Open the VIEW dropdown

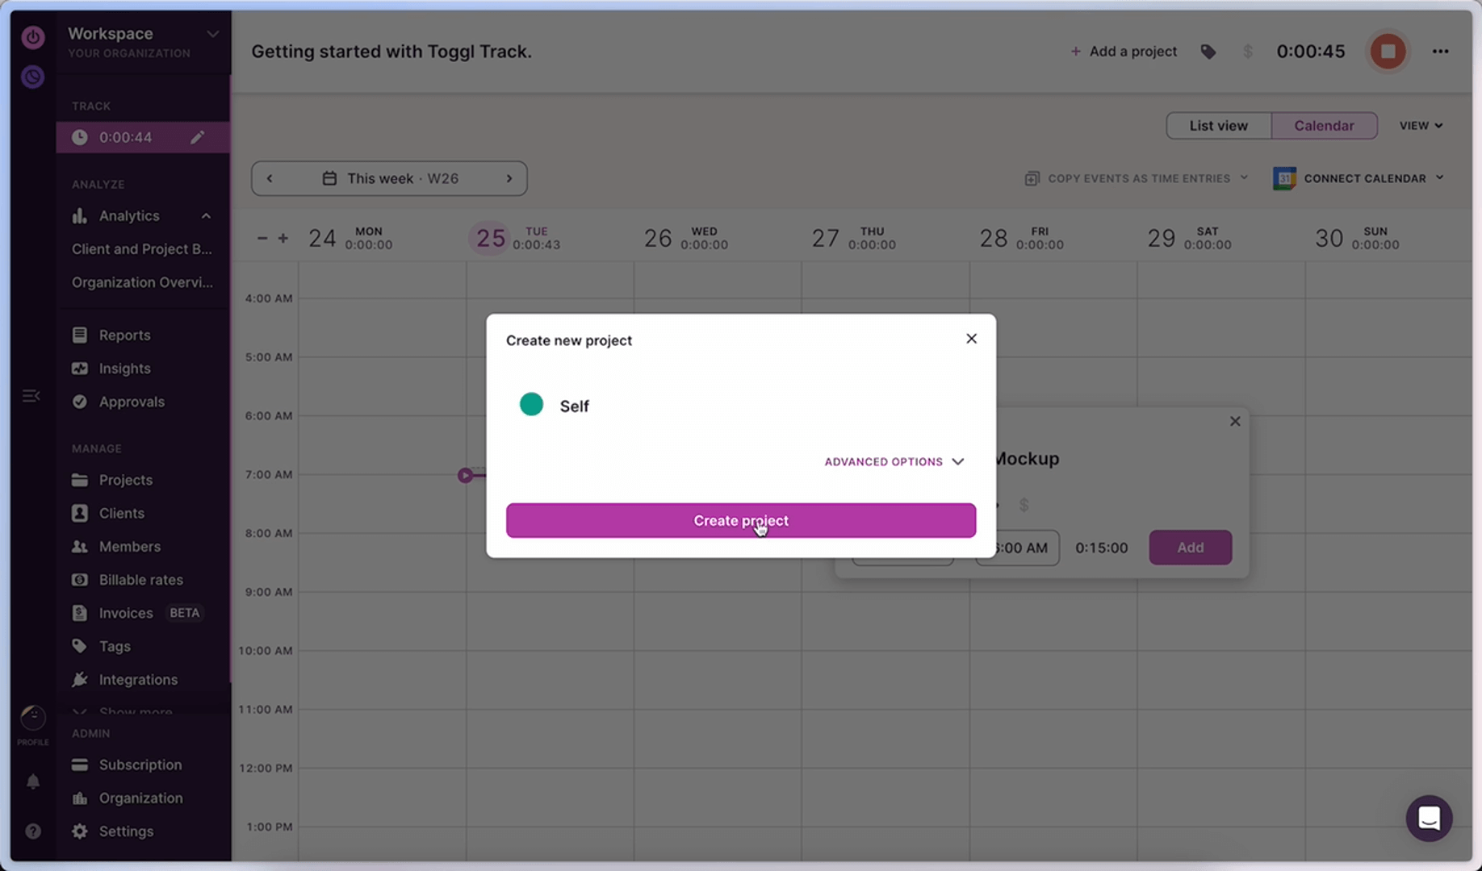[1421, 125]
